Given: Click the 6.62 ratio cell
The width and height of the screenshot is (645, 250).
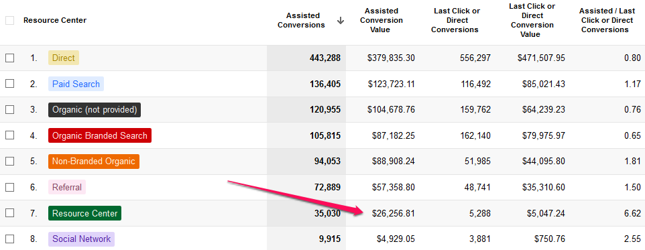Looking at the screenshot, I should pos(633,213).
